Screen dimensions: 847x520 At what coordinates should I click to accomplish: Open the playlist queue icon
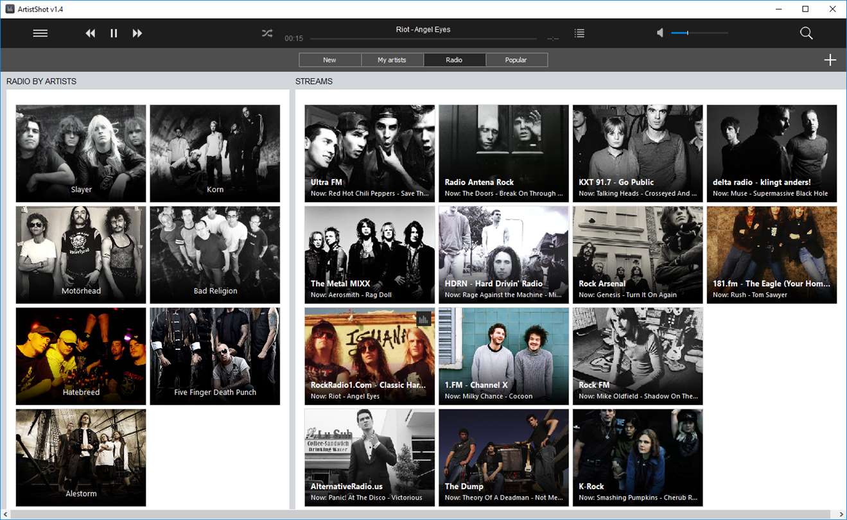coord(579,33)
